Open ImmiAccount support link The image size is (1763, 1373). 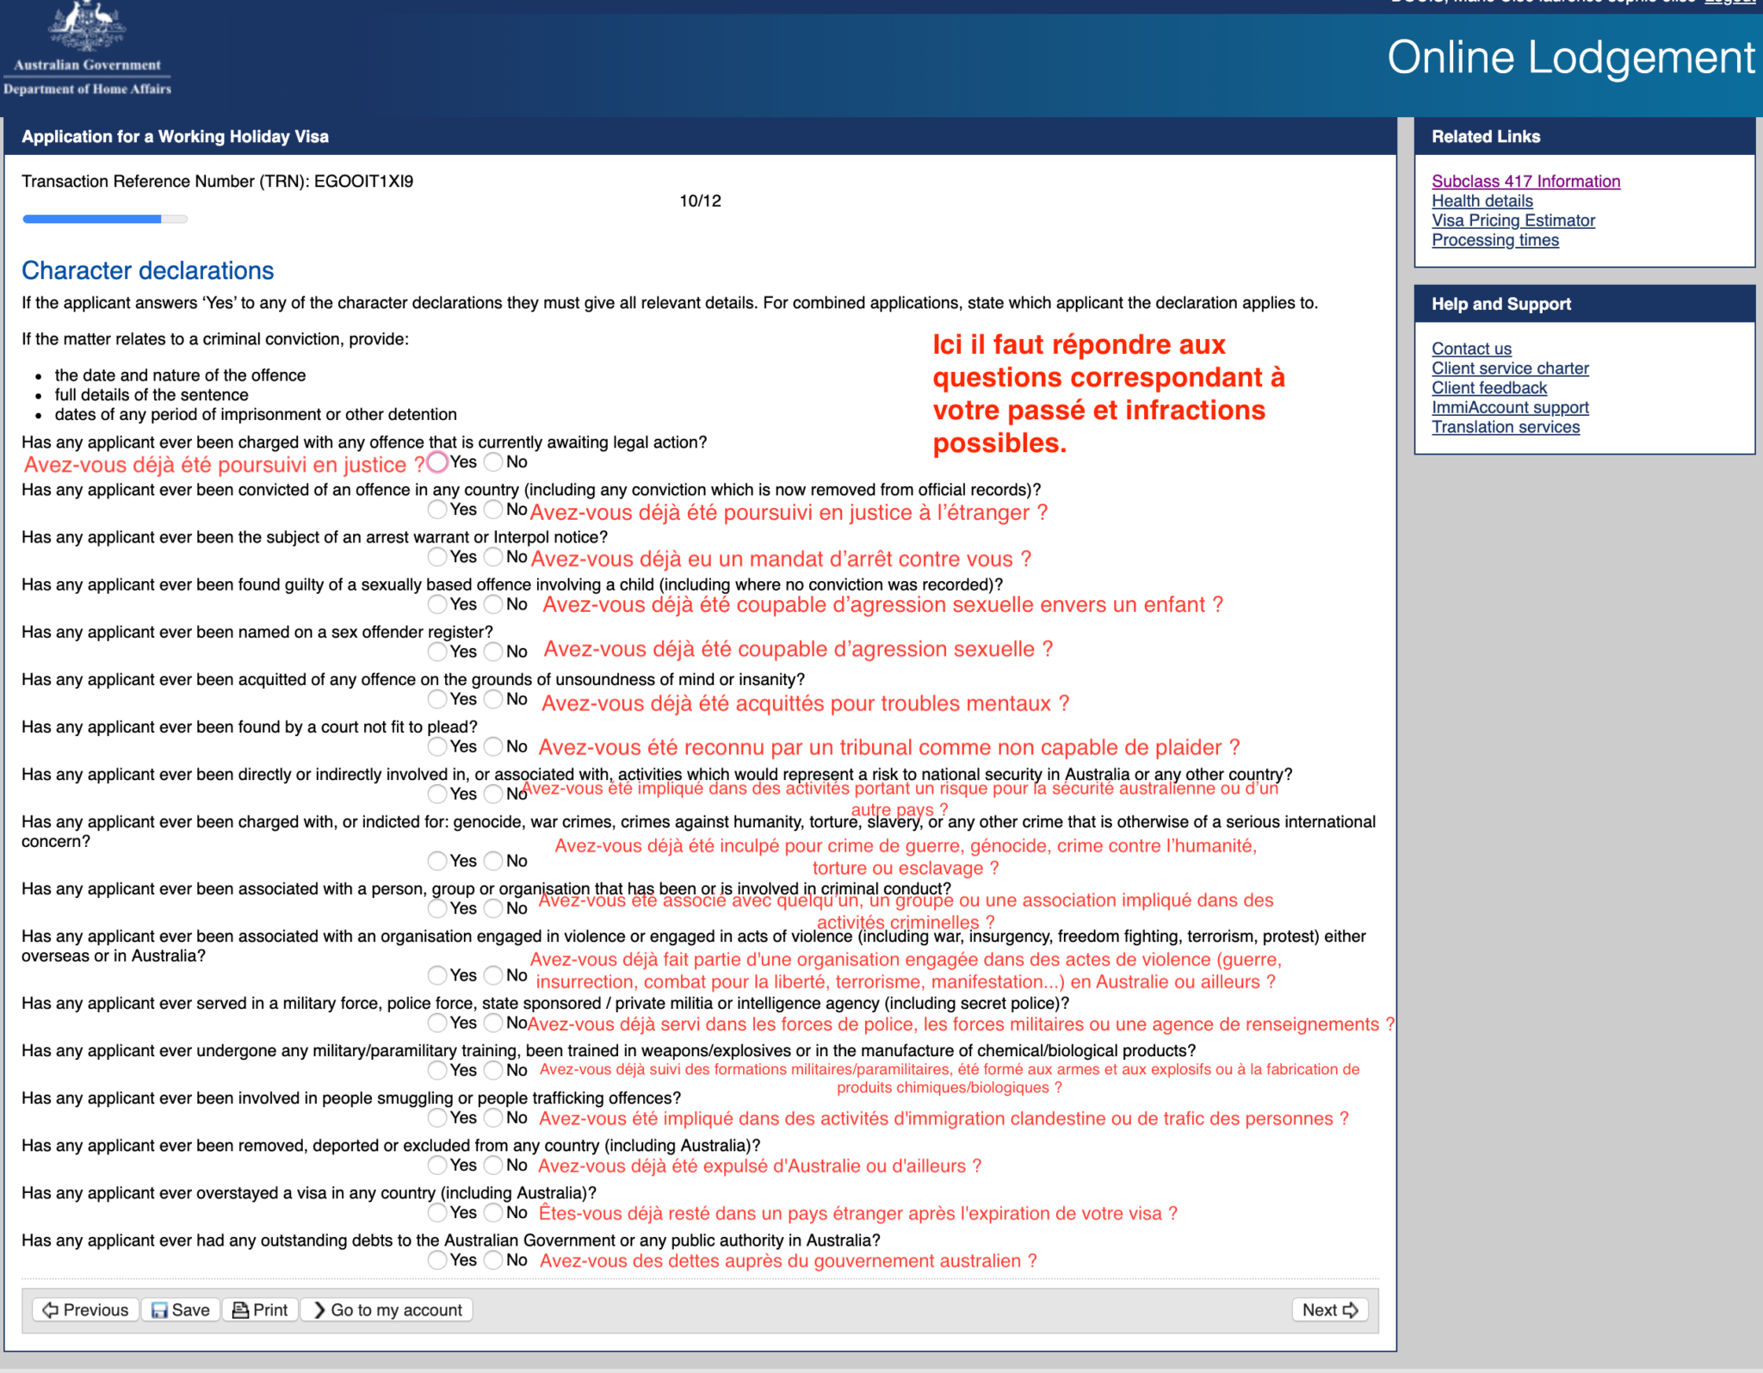1510,408
